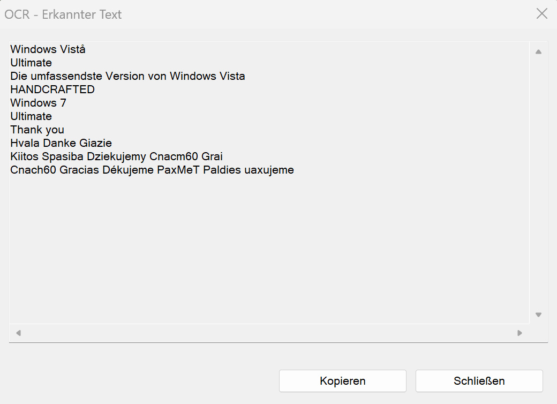Click the vertical scrollbar track between the arrows

point(539,183)
